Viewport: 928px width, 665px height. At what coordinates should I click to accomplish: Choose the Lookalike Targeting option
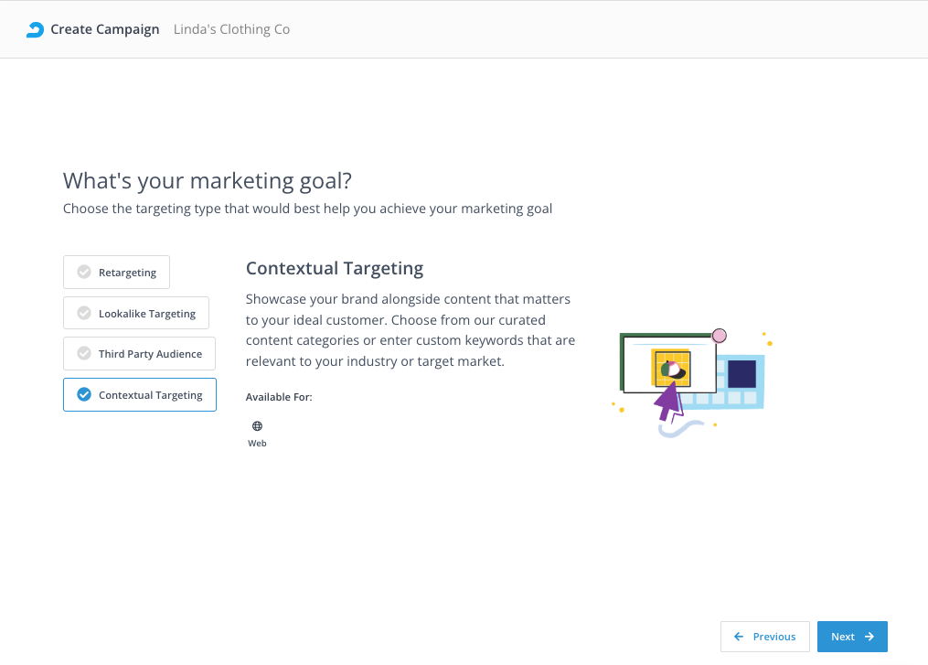(x=146, y=313)
